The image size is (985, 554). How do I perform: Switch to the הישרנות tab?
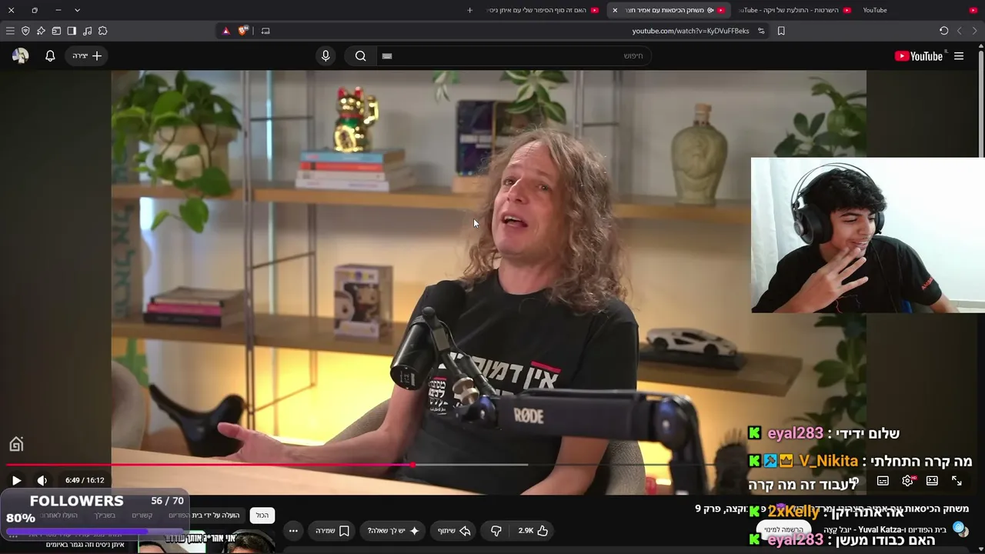(x=794, y=10)
